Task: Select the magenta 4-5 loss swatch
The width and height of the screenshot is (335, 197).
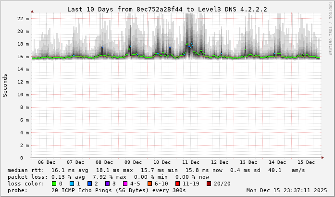Action: click(125, 184)
